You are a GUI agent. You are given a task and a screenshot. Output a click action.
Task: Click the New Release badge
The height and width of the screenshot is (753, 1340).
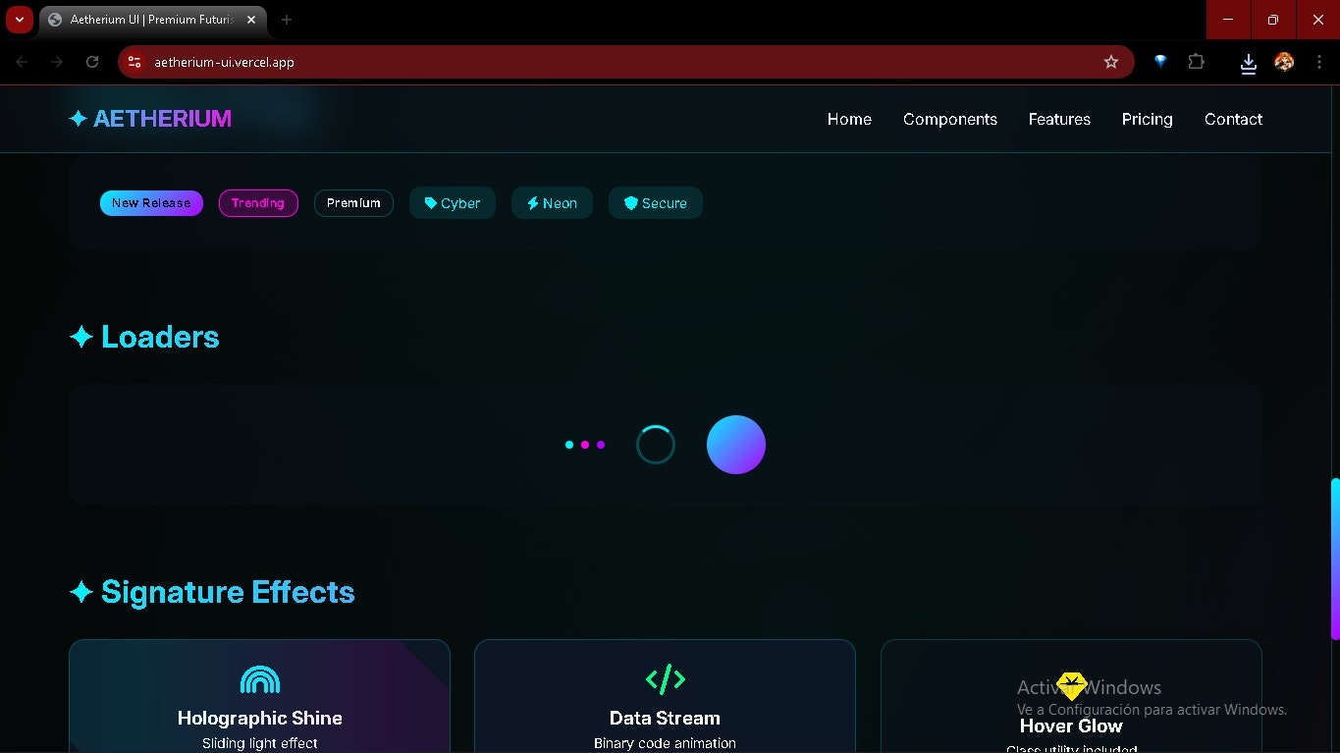pyautogui.click(x=151, y=203)
